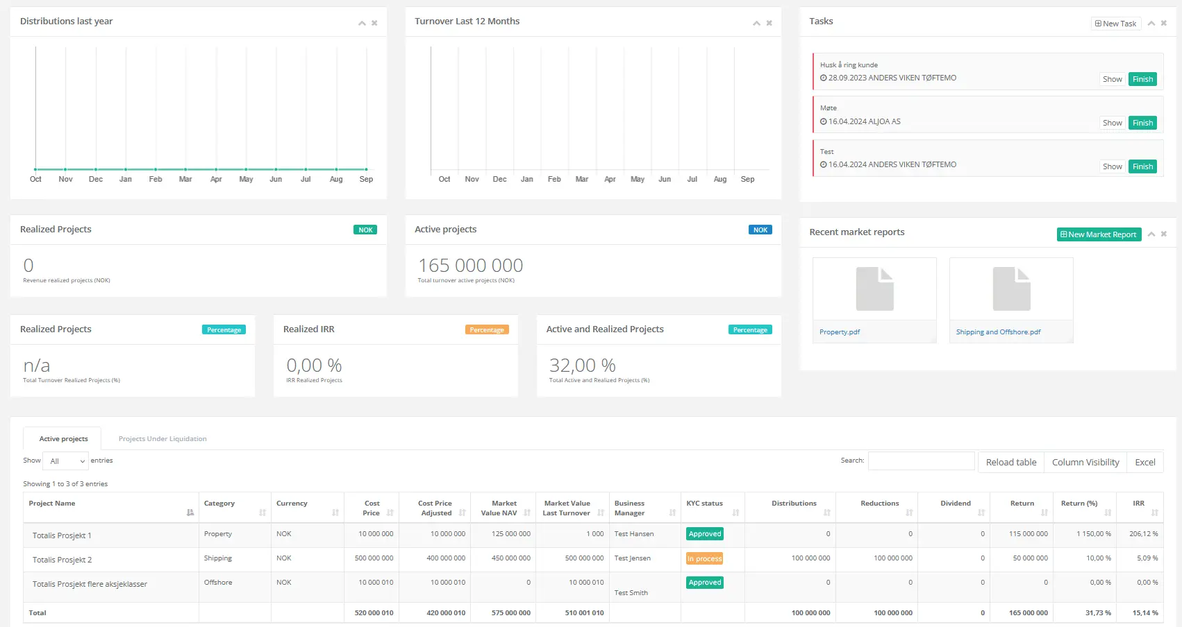Sort table by Project Name icon
This screenshot has width=1182, height=627.
point(190,513)
